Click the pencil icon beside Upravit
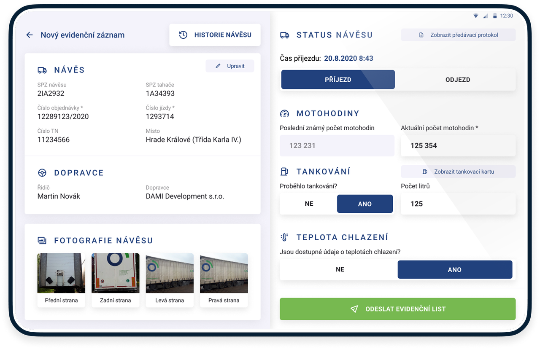 (218, 66)
